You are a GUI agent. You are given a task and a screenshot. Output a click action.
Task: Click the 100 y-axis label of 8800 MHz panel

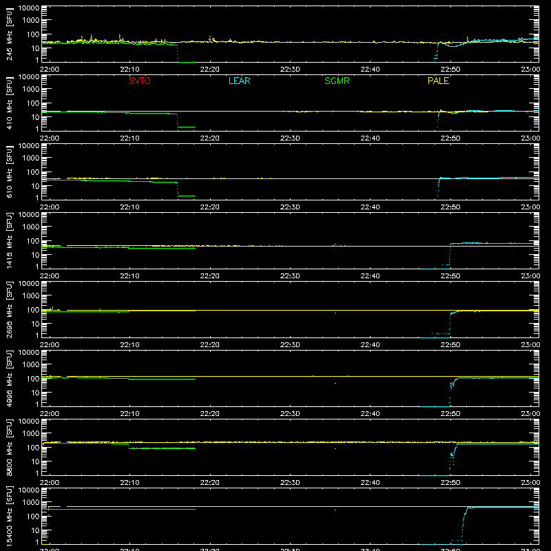point(33,448)
